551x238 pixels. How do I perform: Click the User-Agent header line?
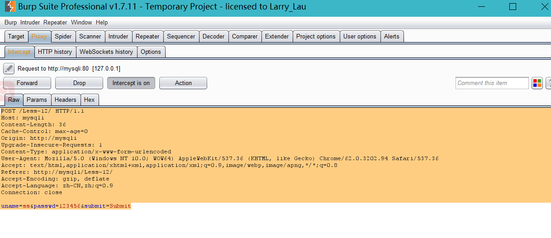tap(220, 158)
